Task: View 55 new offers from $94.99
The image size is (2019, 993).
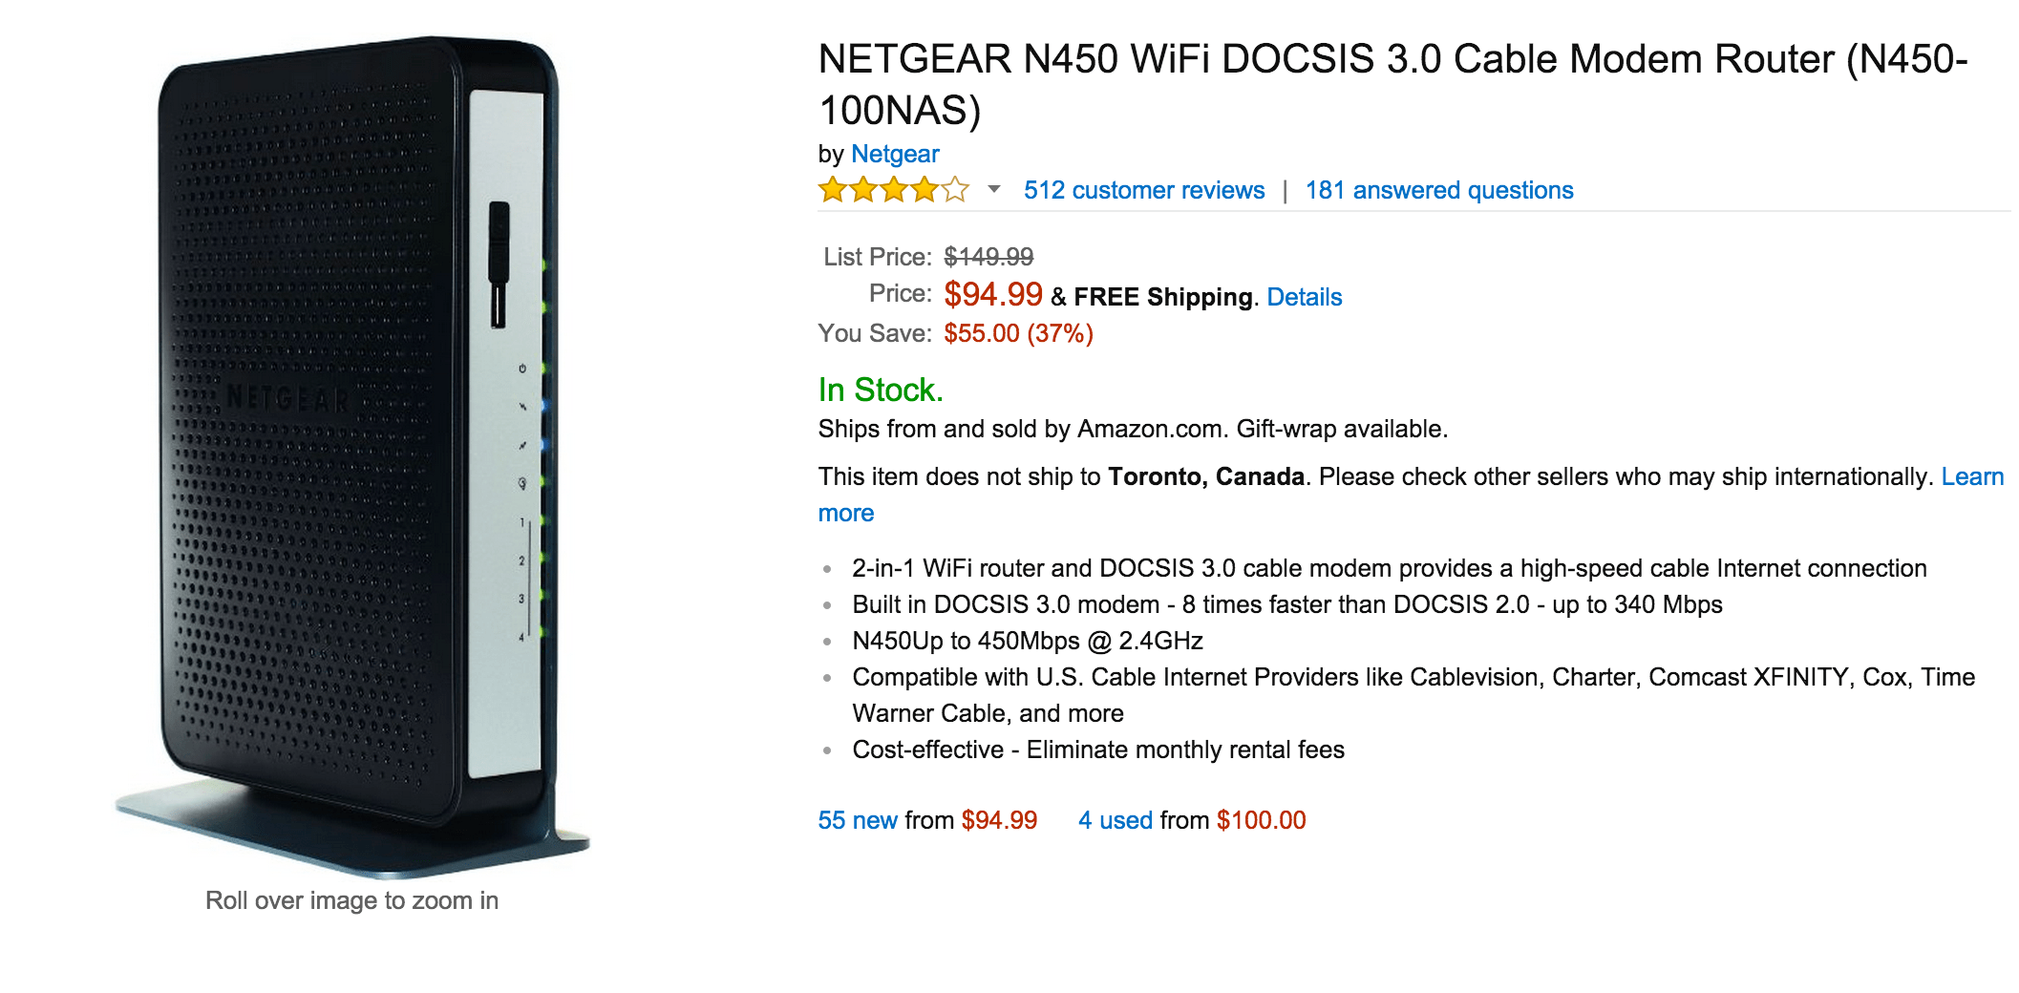Action: (856, 820)
